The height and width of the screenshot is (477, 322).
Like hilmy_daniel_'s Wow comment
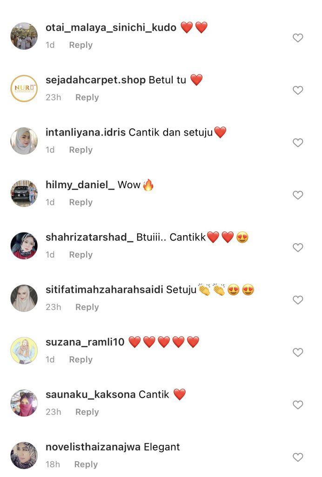point(298,195)
